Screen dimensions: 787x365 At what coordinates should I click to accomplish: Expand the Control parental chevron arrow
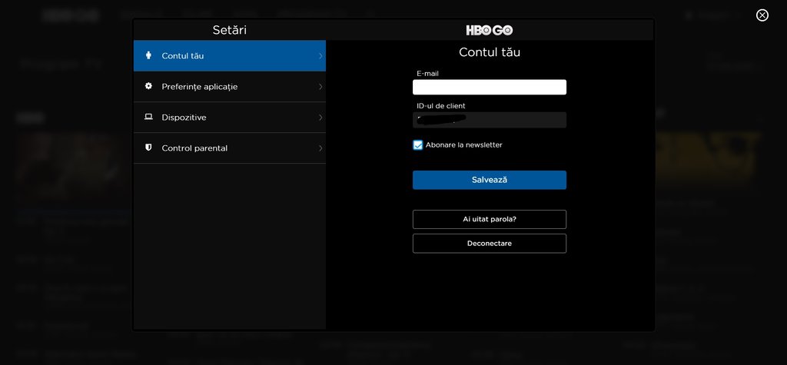click(320, 148)
